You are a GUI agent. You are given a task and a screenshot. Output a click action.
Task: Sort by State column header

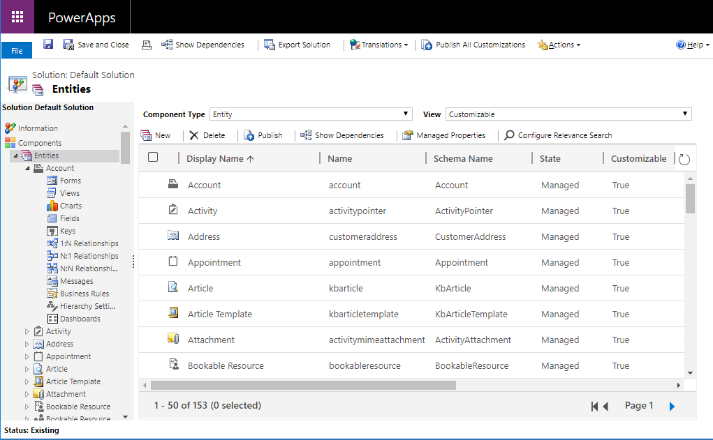pos(550,158)
